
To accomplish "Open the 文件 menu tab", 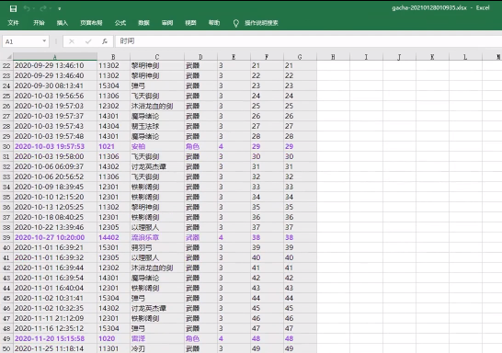I will click(13, 23).
